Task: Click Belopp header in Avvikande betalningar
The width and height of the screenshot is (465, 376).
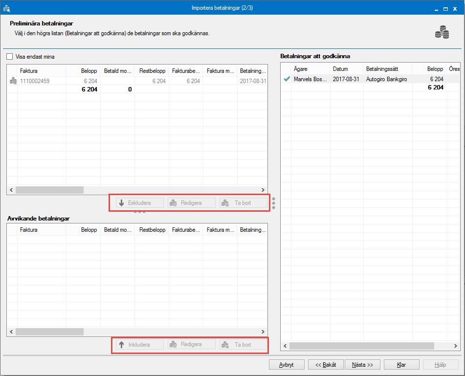Action: pos(83,230)
